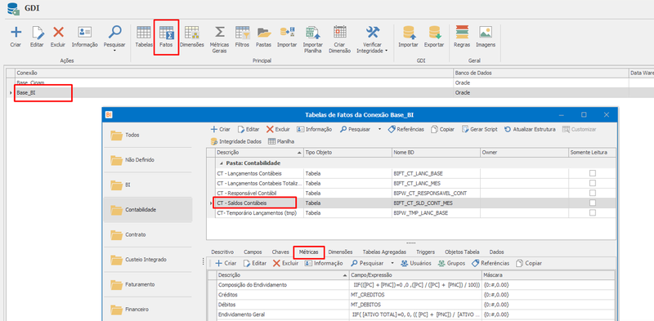Toggle Somente Leitura for CT - Lançamentos Contábeis
This screenshot has height=321, width=654.
point(592,173)
